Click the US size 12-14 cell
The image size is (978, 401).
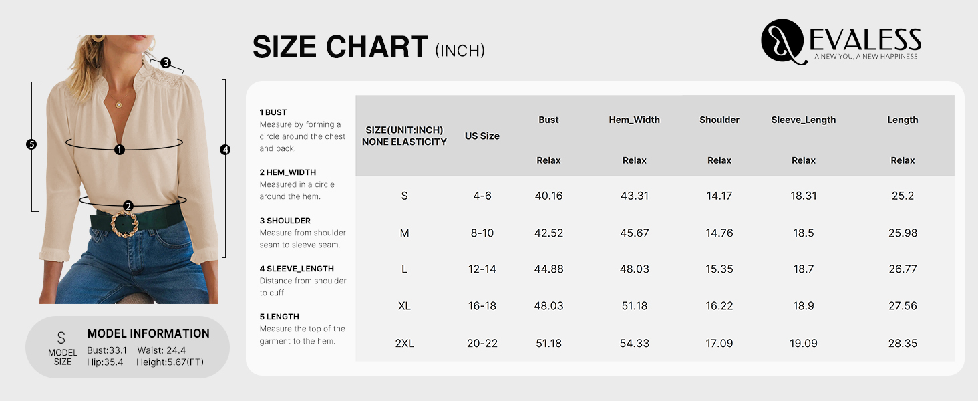pyautogui.click(x=482, y=269)
